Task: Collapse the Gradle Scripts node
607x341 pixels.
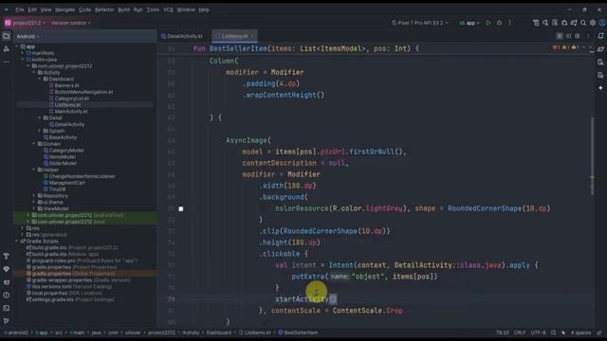Action: click(x=17, y=242)
